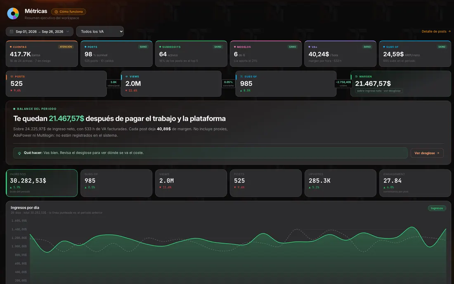Click the users icon beside the funnel SUBS OF label
This screenshot has width=454, height=284.
tap(241, 77)
